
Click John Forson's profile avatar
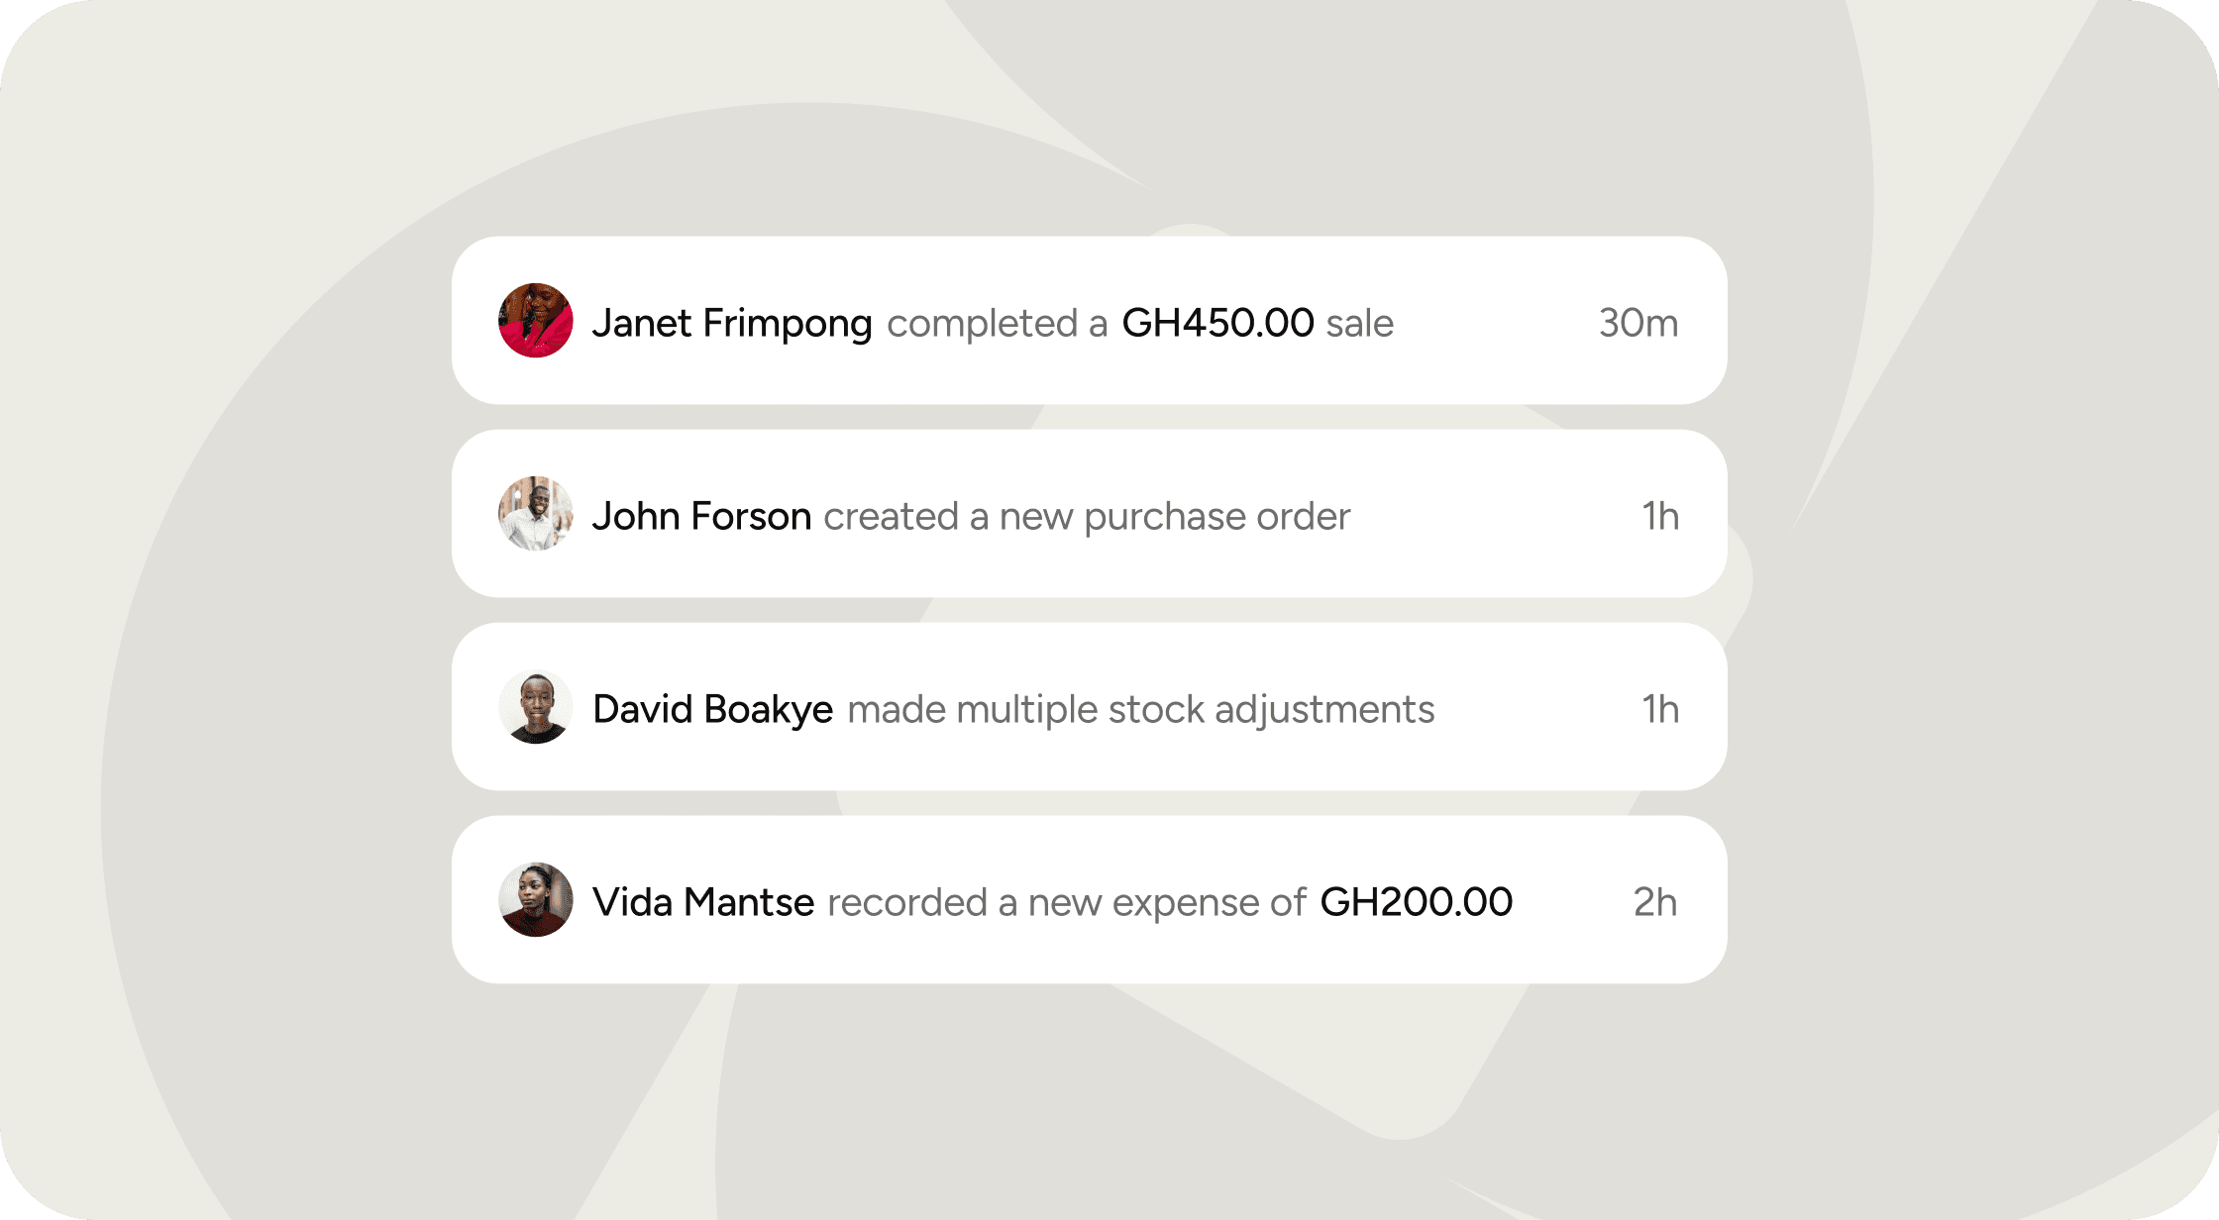coord(536,514)
